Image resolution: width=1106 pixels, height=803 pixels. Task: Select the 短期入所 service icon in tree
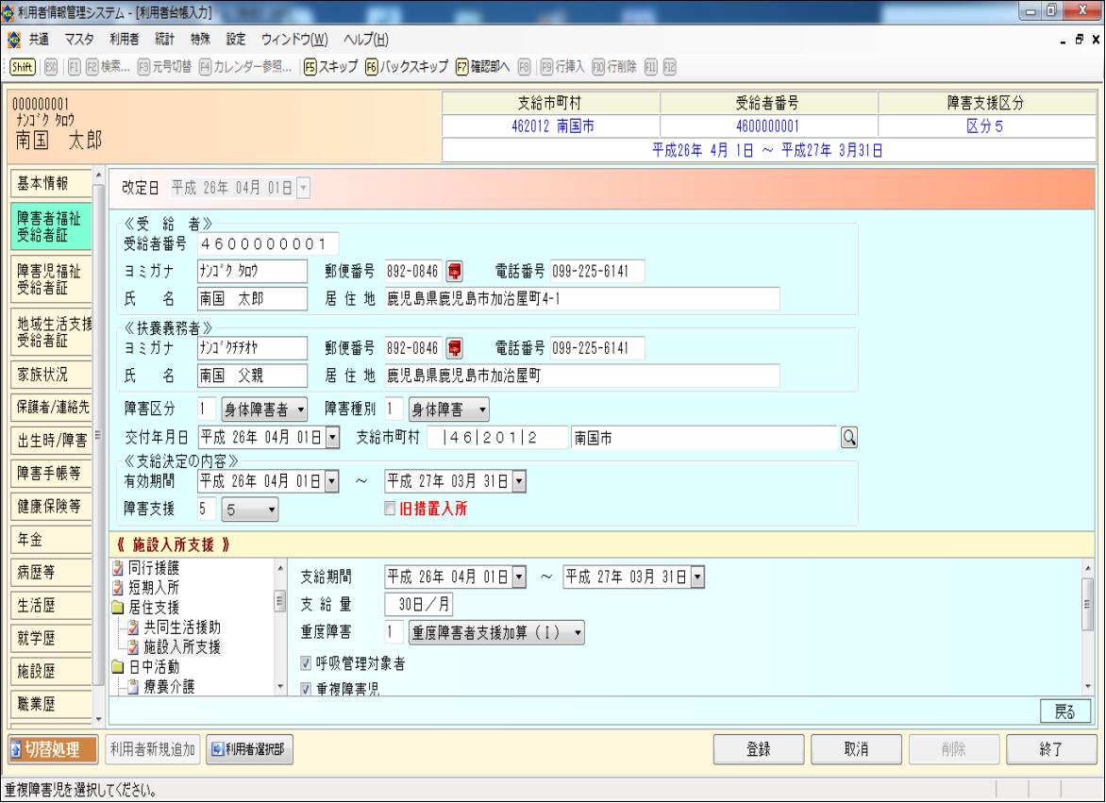pyautogui.click(x=118, y=588)
